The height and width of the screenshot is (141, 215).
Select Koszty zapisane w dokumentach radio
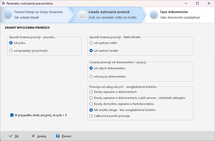91,92
